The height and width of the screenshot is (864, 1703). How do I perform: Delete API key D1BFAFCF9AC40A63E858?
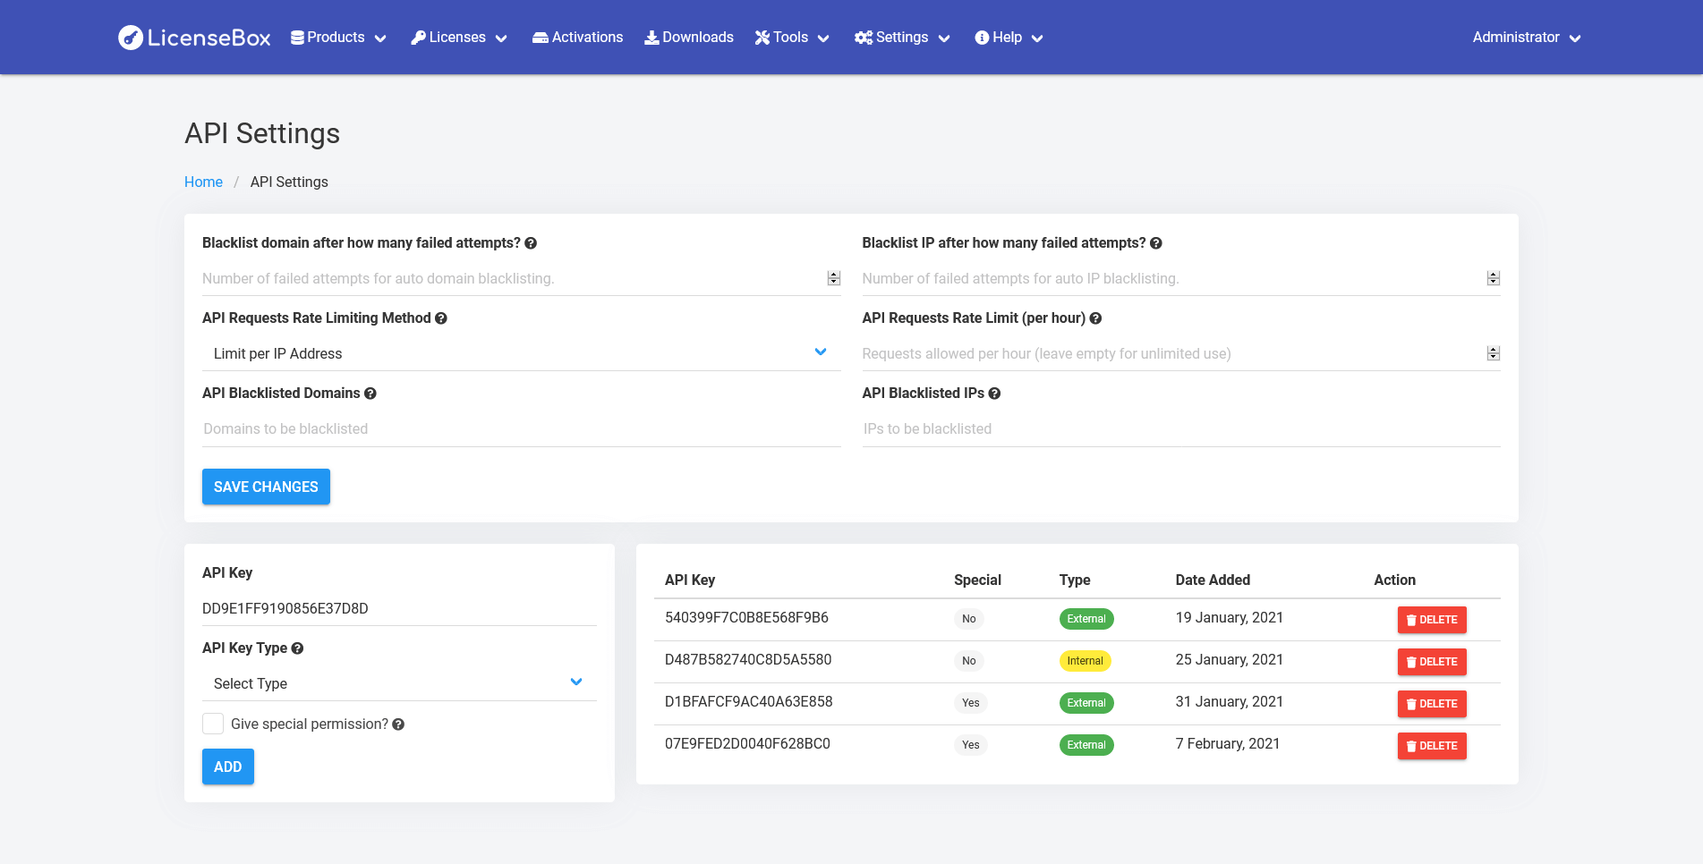(x=1432, y=704)
